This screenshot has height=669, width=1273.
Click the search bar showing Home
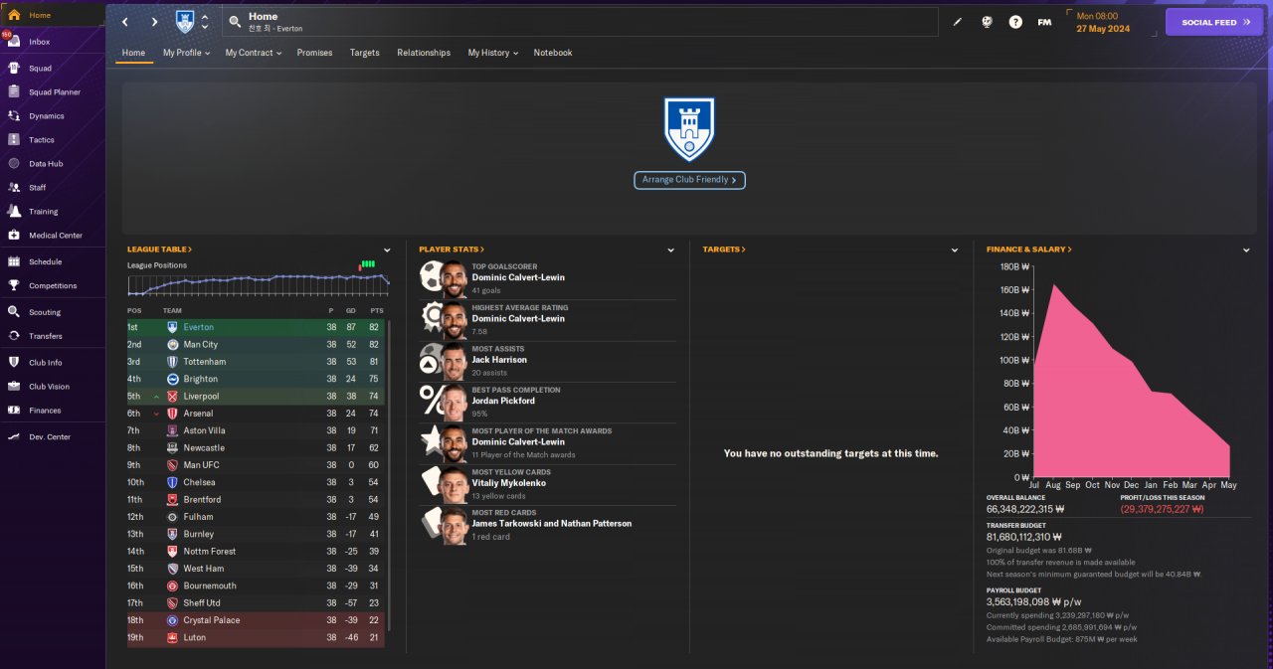[580, 22]
